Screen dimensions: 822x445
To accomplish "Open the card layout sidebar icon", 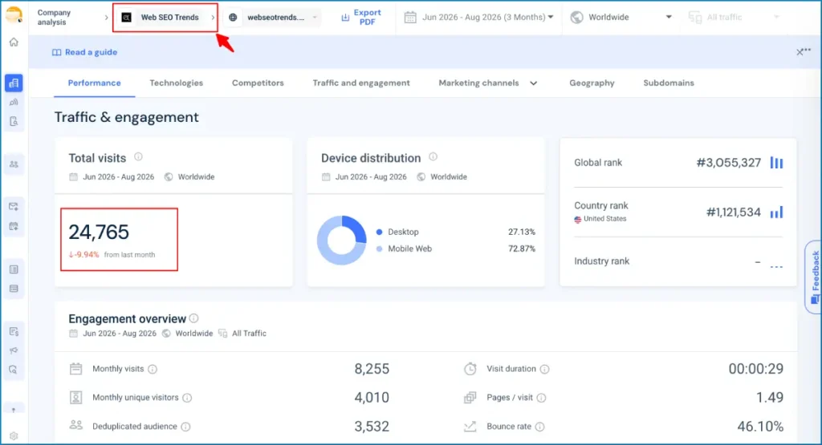I will click(14, 289).
